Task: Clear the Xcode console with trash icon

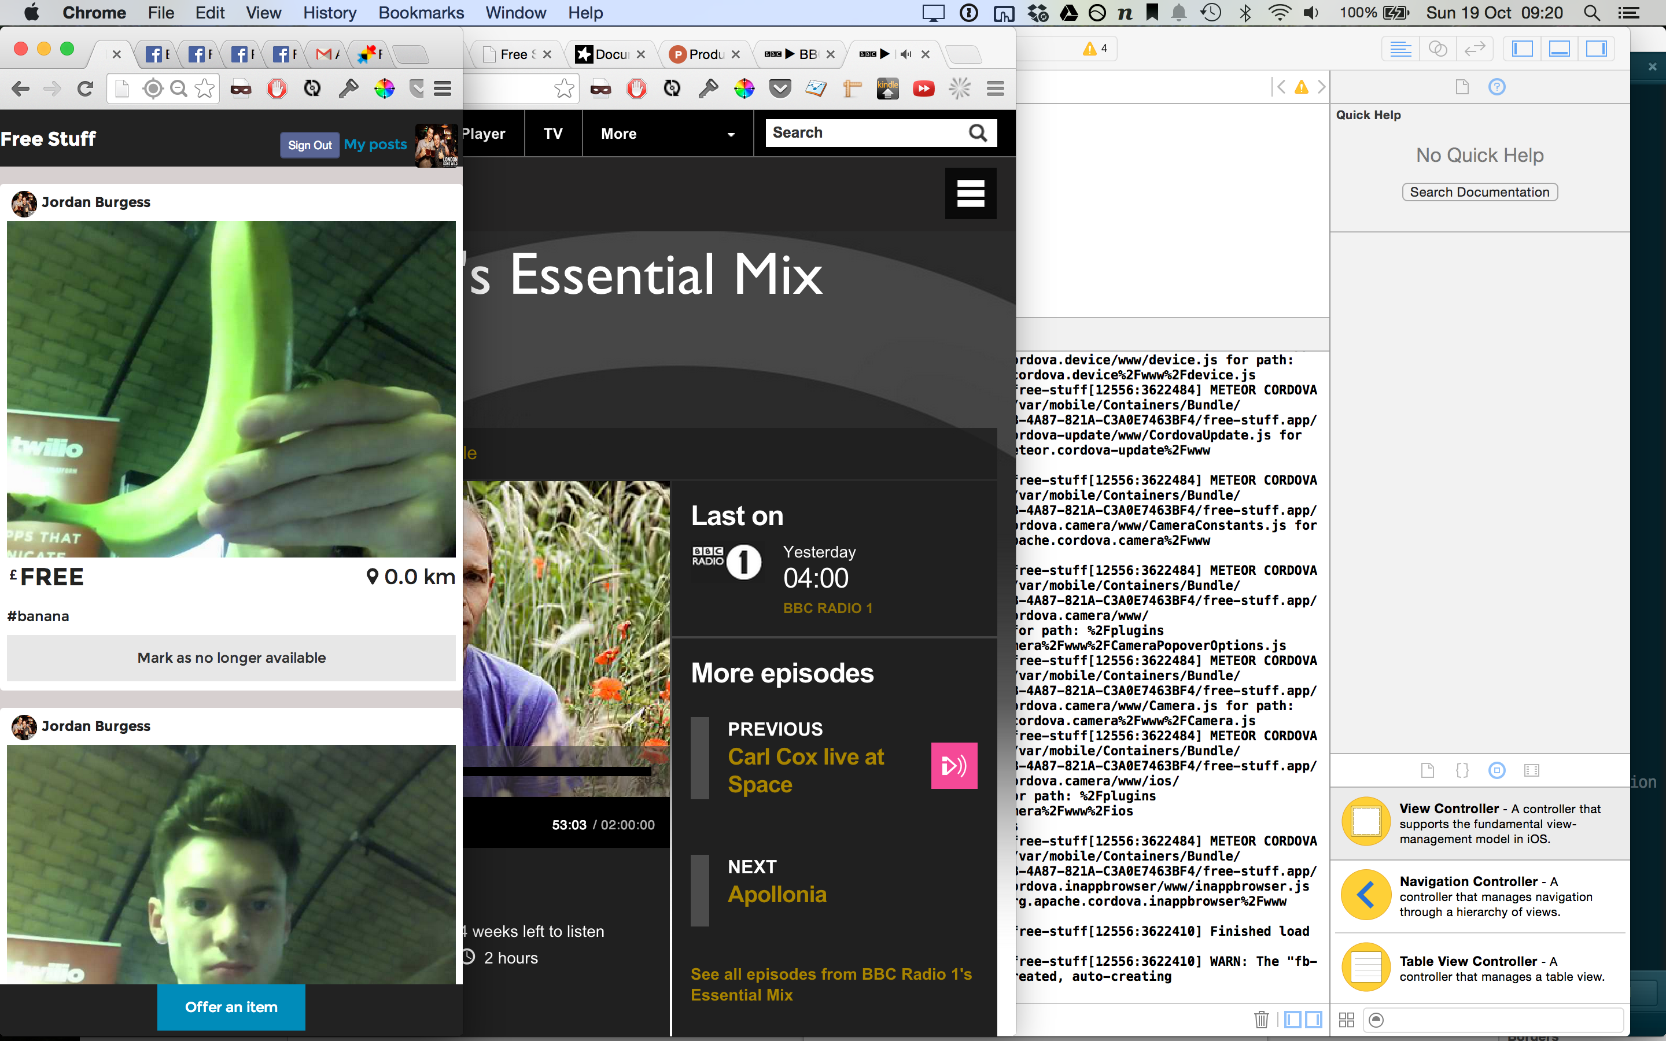Action: pos(1260,1019)
